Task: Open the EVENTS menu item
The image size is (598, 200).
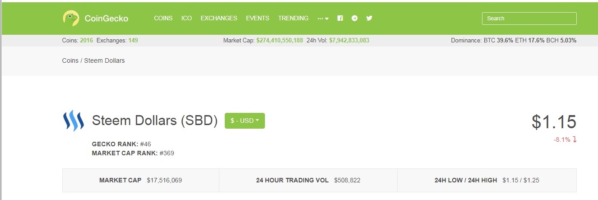Action: pyautogui.click(x=257, y=19)
